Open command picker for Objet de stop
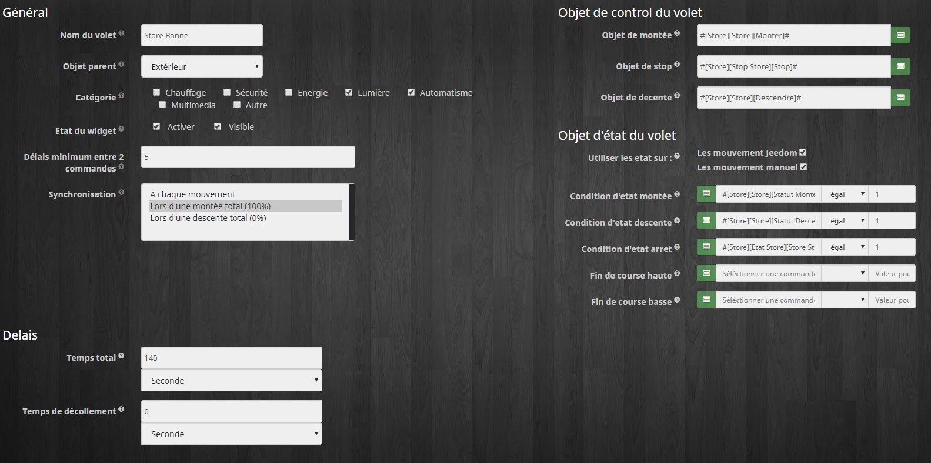The image size is (931, 463). pos(900,66)
